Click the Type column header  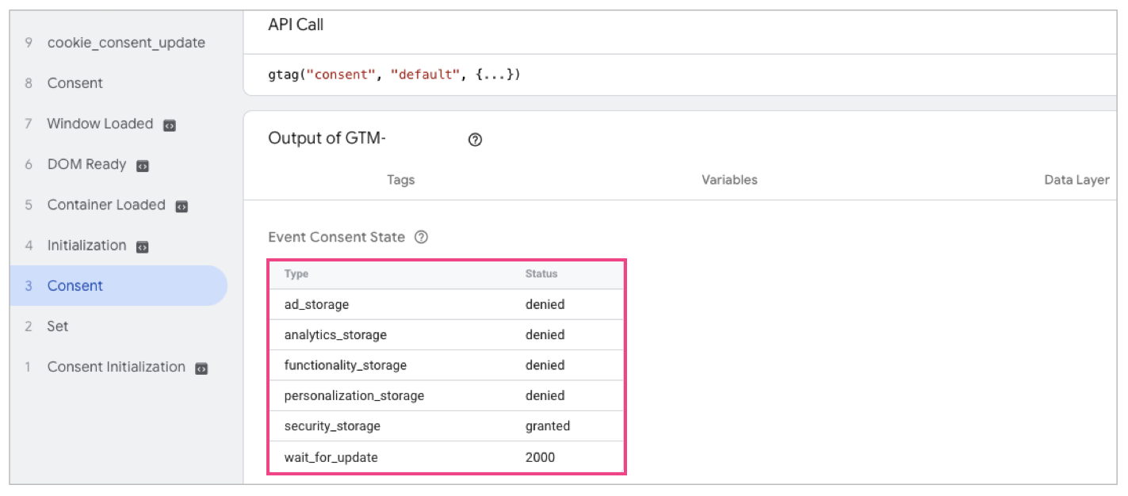pyautogui.click(x=296, y=274)
